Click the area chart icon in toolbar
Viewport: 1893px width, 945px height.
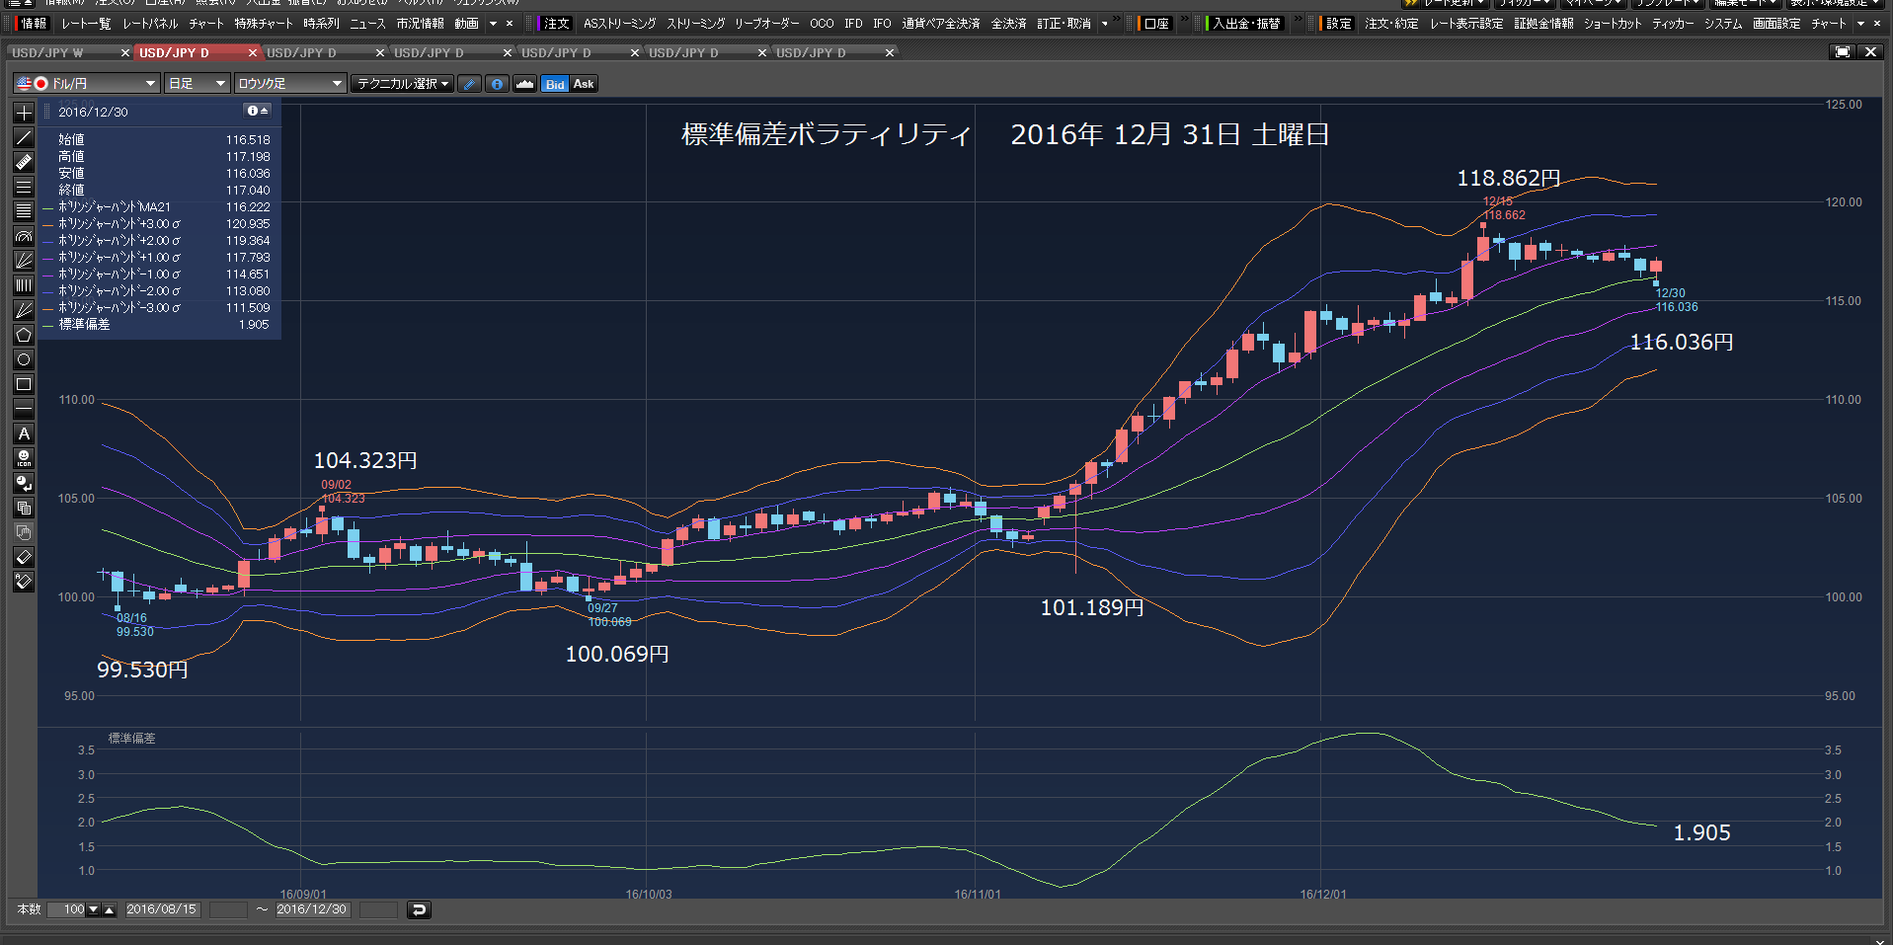pos(524,84)
